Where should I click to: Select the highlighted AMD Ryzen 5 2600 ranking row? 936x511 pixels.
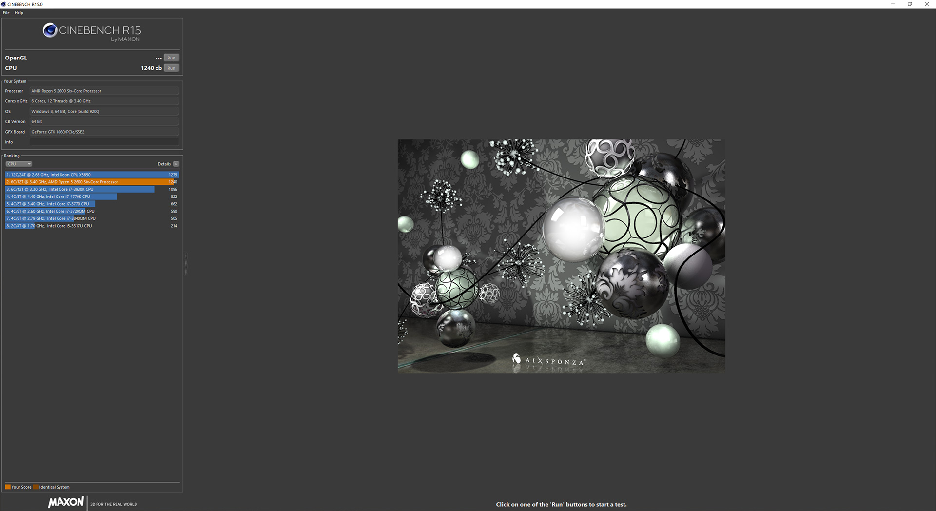[92, 182]
